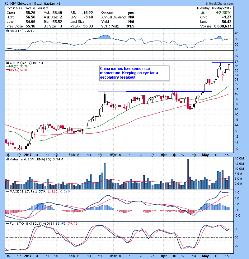Click the stochastic %D value 79.73

(x=73, y=223)
